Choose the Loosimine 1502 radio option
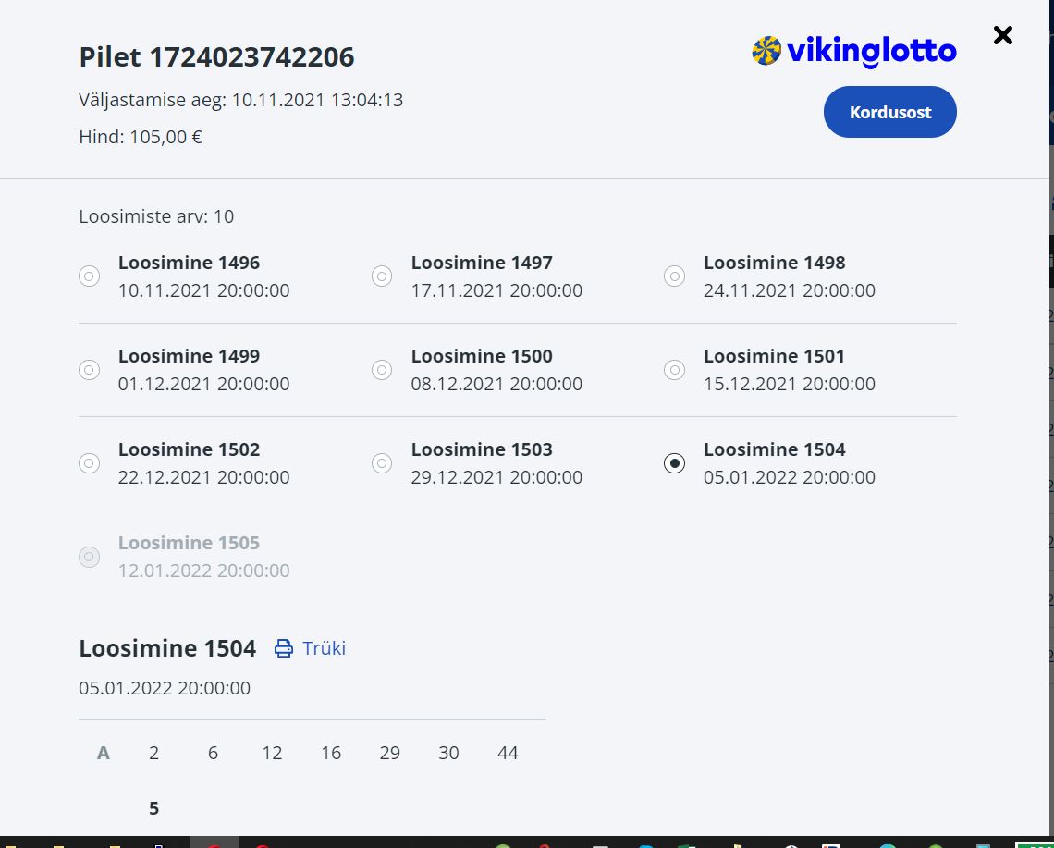 [90, 462]
